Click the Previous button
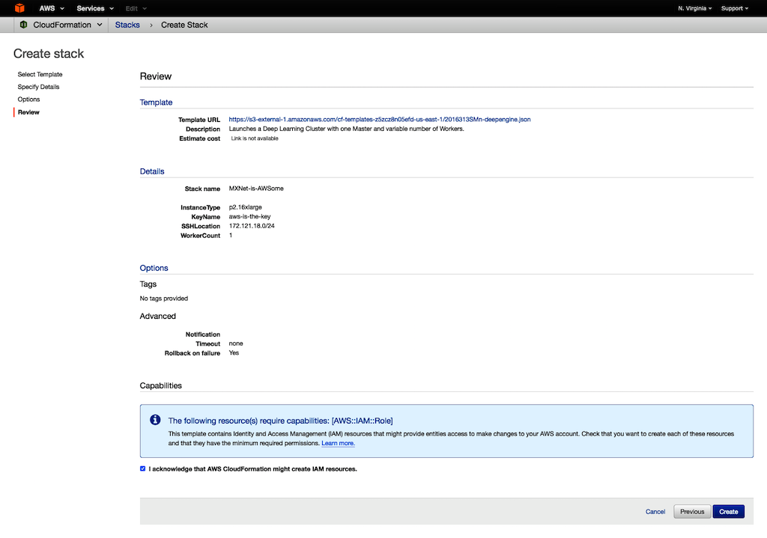Image resolution: width=767 pixels, height=538 pixels. coord(692,512)
